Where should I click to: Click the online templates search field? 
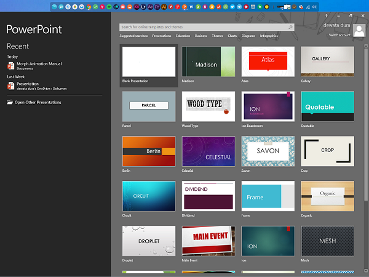click(x=203, y=28)
